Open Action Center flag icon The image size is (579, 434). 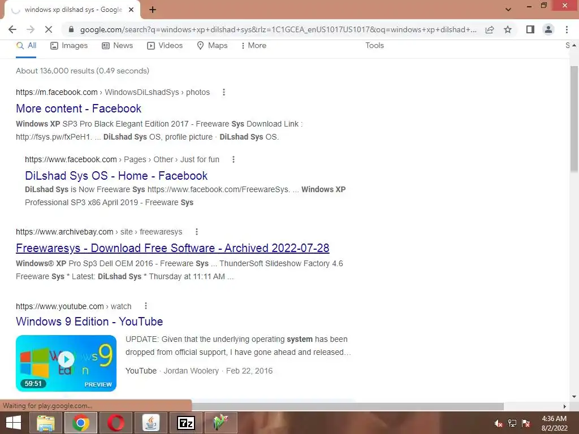(x=526, y=423)
